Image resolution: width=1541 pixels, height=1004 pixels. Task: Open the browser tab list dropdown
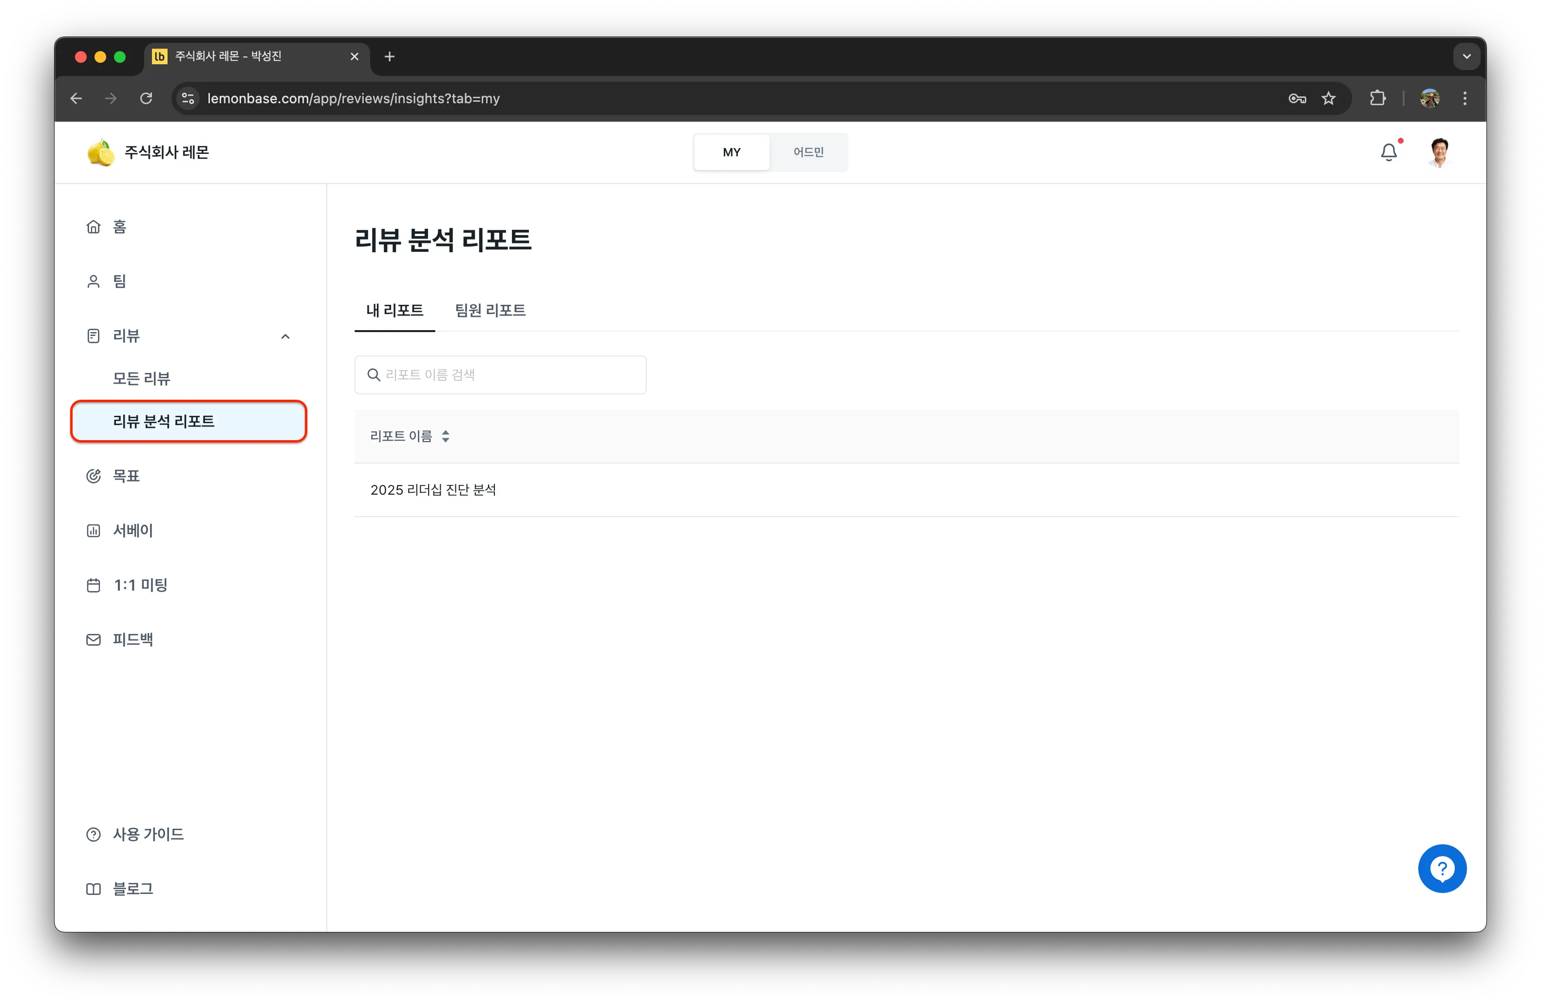point(1466,56)
